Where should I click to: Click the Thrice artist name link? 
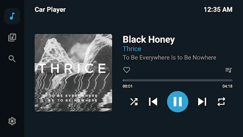pyautogui.click(x=132, y=49)
